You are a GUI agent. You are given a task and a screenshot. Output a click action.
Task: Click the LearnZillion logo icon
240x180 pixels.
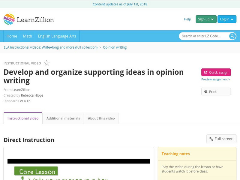click(x=9, y=19)
